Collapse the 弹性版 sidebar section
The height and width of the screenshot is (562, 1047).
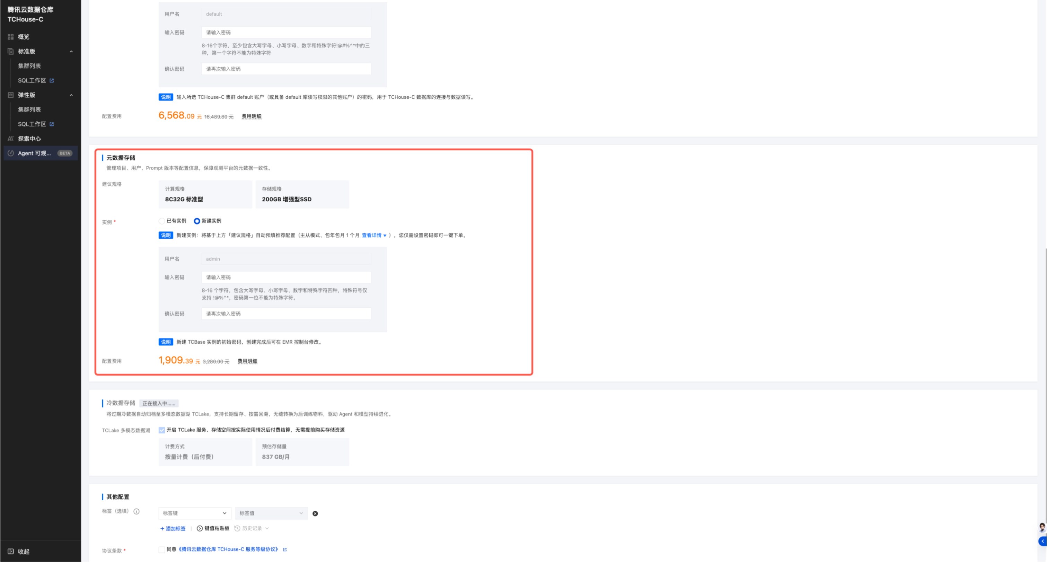pos(71,95)
